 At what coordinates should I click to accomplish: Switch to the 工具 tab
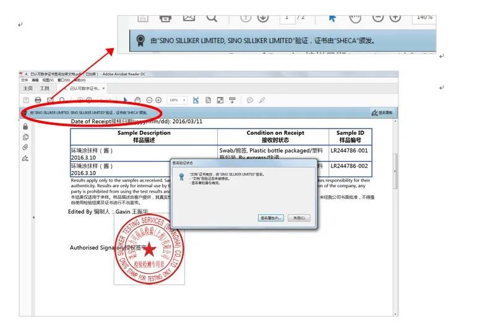click(x=45, y=88)
